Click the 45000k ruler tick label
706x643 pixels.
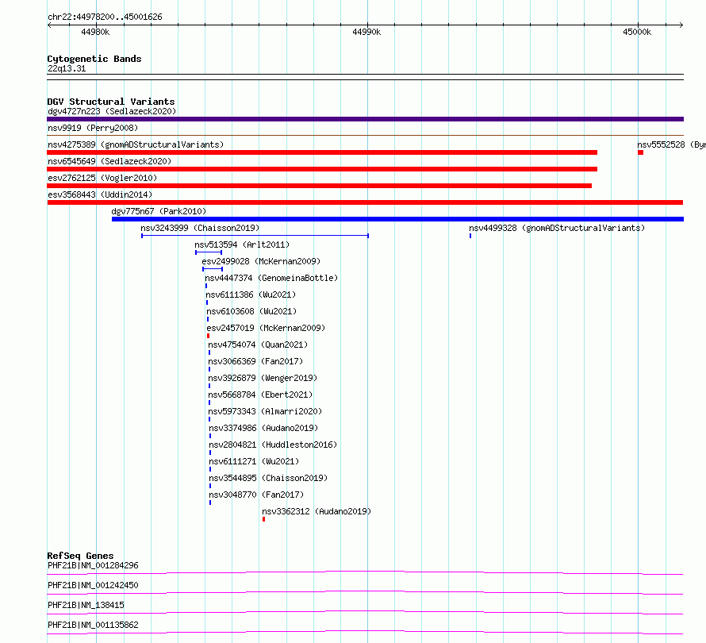coord(637,32)
